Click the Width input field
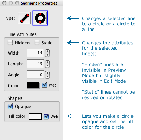The height and width of the screenshot is (140, 141). point(35,53)
